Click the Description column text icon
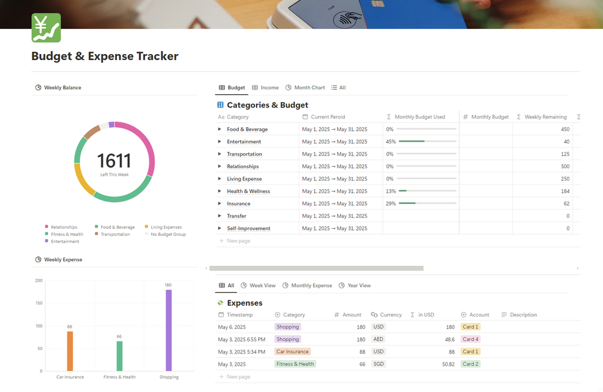603x392 pixels. pyautogui.click(x=504, y=315)
